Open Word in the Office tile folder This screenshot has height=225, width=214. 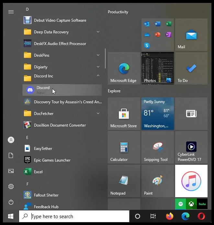tap(157, 24)
